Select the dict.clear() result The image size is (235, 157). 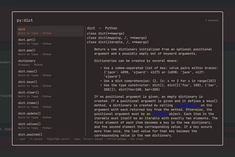50,94
